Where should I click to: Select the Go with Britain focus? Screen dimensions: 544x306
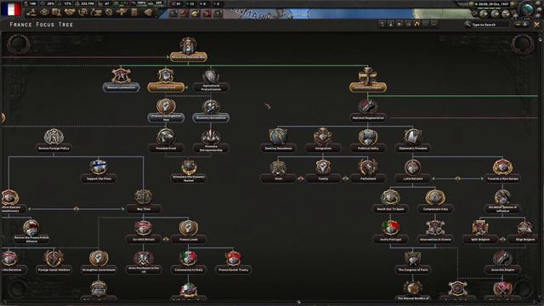click(144, 232)
